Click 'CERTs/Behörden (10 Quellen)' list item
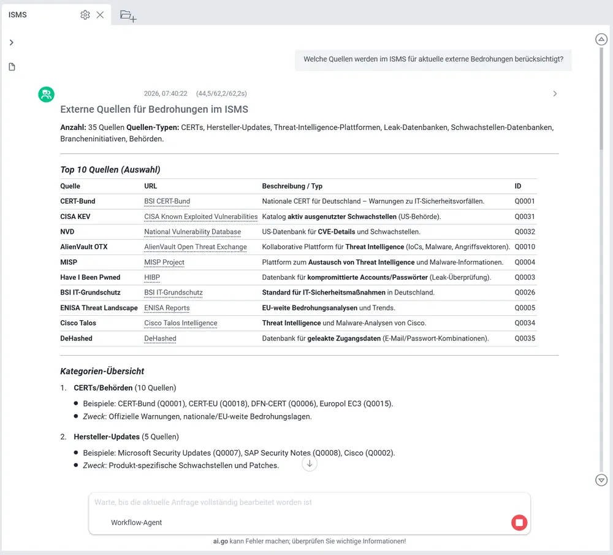613x555 pixels. point(124,388)
